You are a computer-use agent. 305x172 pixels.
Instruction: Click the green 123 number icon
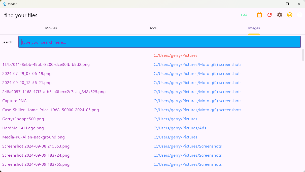tap(244, 15)
